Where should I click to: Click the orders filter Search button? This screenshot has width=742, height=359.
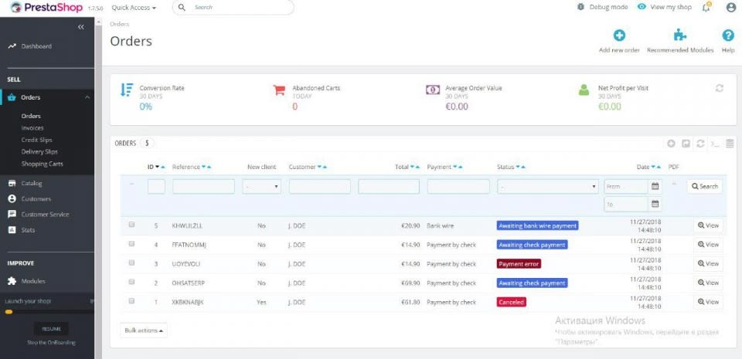705,187
